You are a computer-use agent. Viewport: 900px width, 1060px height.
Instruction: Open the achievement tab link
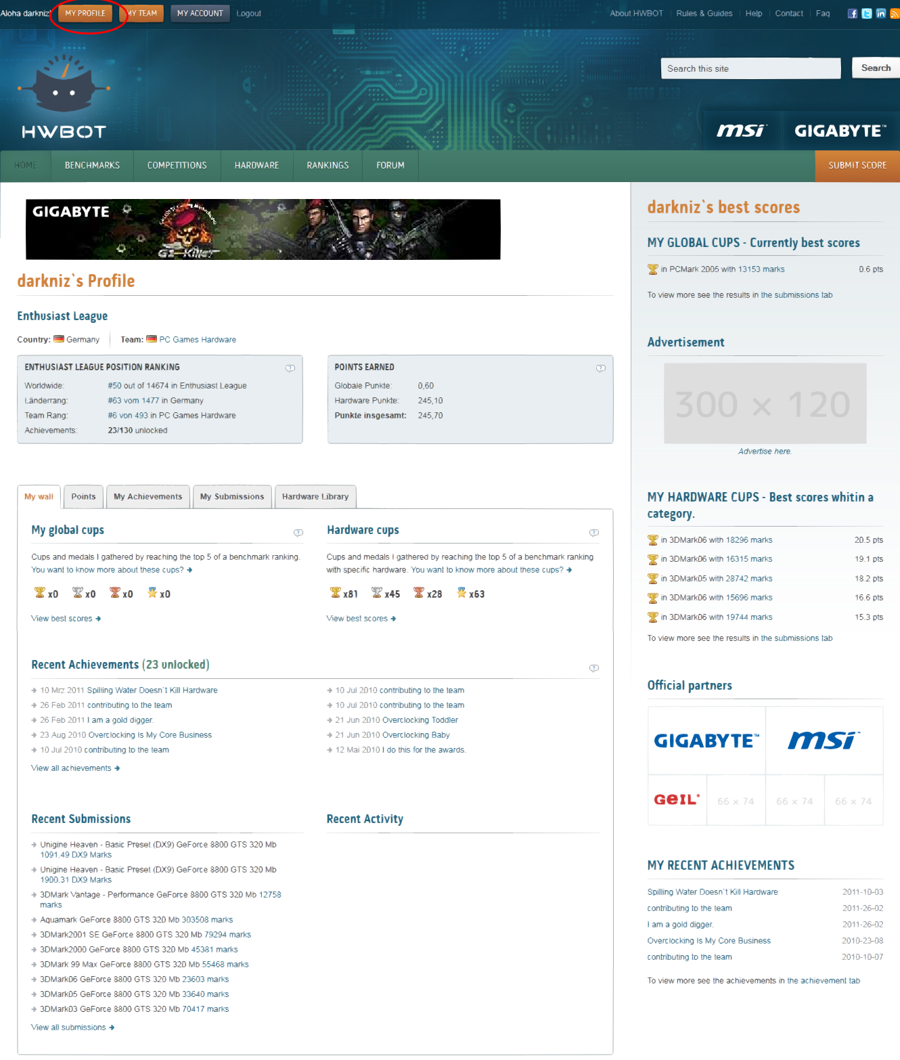tap(824, 981)
